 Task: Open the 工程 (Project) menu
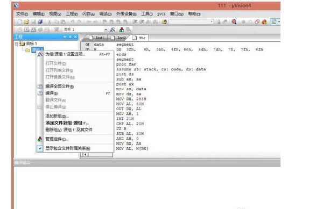click(x=72, y=14)
